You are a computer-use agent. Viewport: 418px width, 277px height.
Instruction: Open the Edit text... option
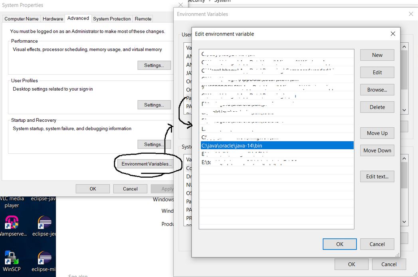(x=377, y=176)
